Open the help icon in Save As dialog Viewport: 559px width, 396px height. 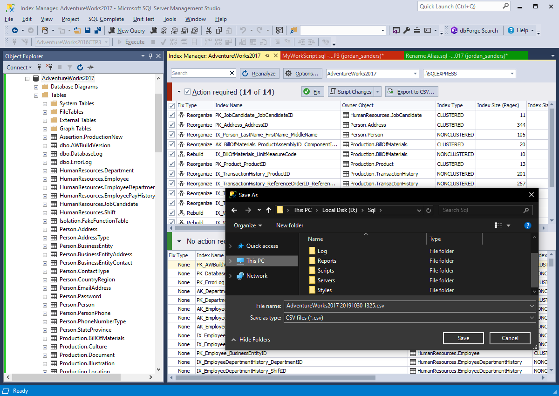(527, 225)
